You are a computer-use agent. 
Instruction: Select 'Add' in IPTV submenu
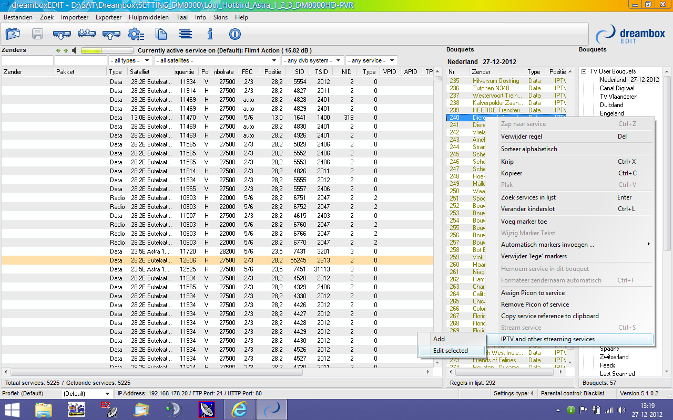[x=451, y=339]
